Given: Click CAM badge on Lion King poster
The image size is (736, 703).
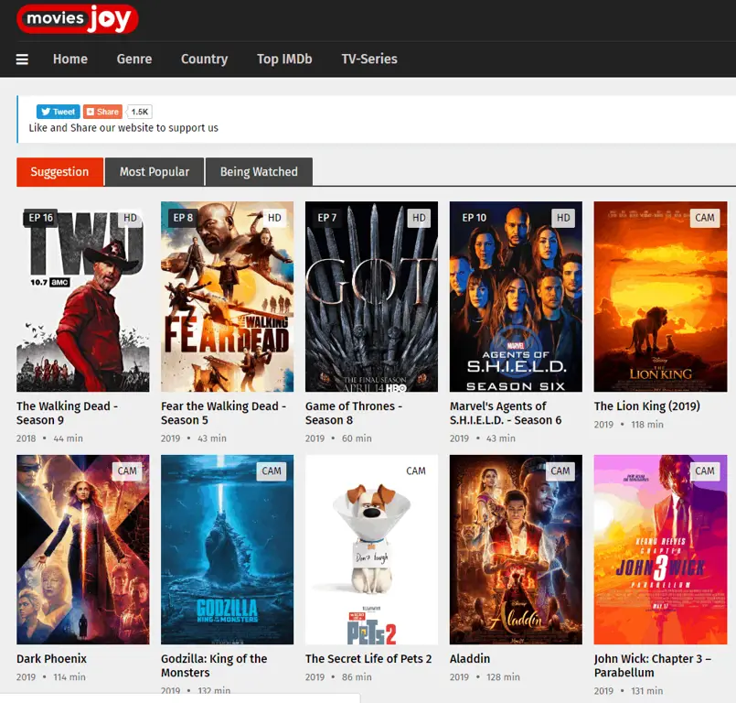Looking at the screenshot, I should 705,218.
